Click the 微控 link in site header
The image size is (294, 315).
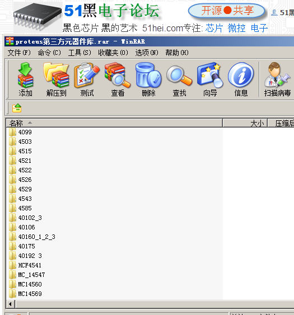[x=236, y=28]
